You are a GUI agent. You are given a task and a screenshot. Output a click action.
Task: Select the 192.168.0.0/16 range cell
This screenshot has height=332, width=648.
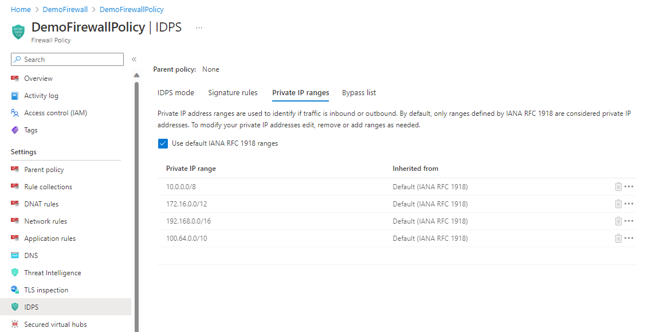[188, 221]
